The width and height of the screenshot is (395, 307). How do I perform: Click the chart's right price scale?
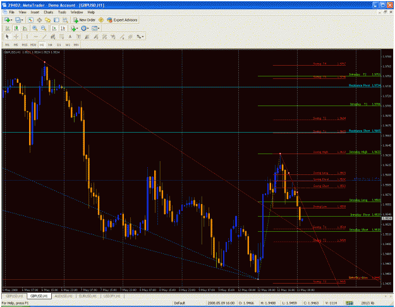[x=387, y=169]
